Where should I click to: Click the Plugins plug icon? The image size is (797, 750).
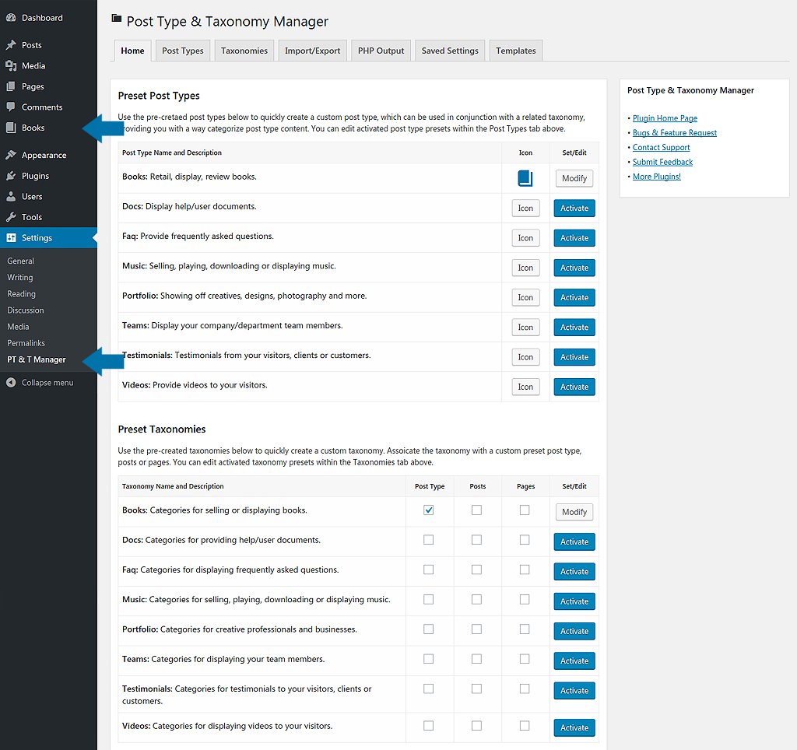click(11, 176)
